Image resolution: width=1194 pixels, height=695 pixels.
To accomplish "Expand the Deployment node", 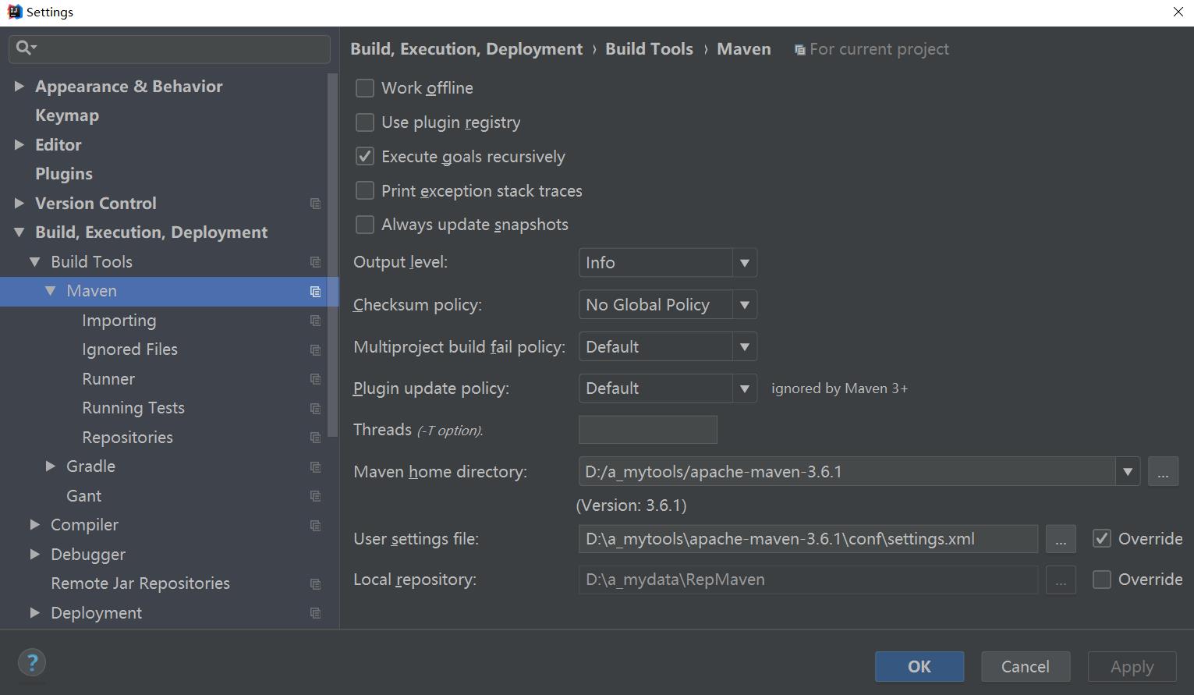I will coord(34,613).
